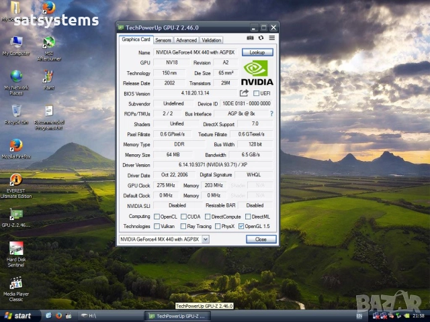The width and height of the screenshot is (430, 322).
Task: Toggle the Ray Tracing checkbox
Action: (183, 226)
